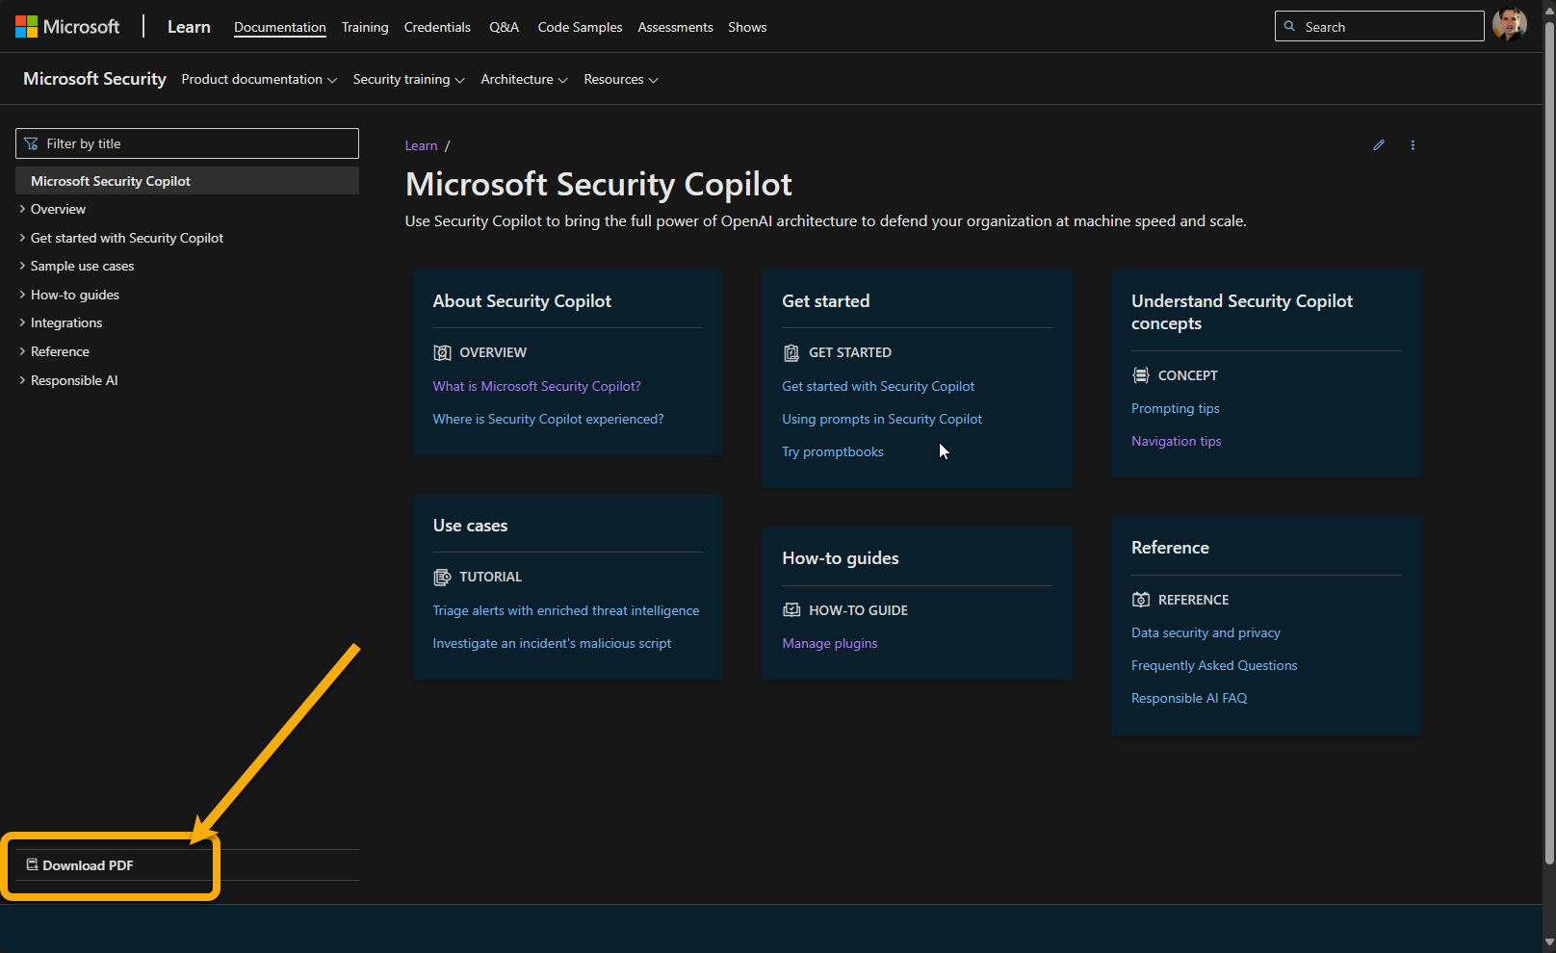The height and width of the screenshot is (953, 1556).
Task: Open the Responsible AI FAQ link
Action: pyautogui.click(x=1189, y=698)
